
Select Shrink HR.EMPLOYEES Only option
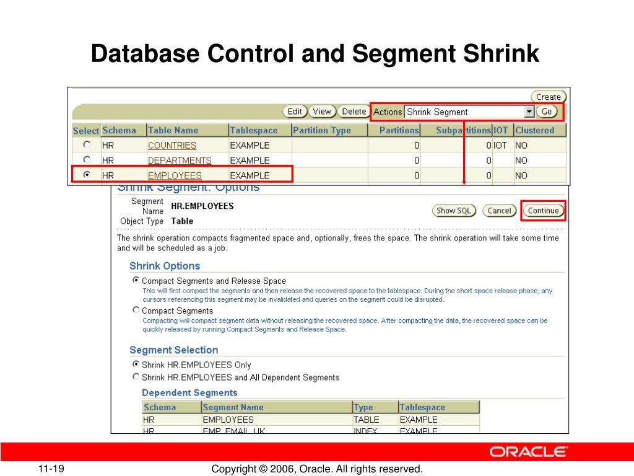point(136,364)
